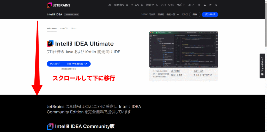Click the JetBrains logo
Viewport: 267px width, 132px height.
point(58,5)
